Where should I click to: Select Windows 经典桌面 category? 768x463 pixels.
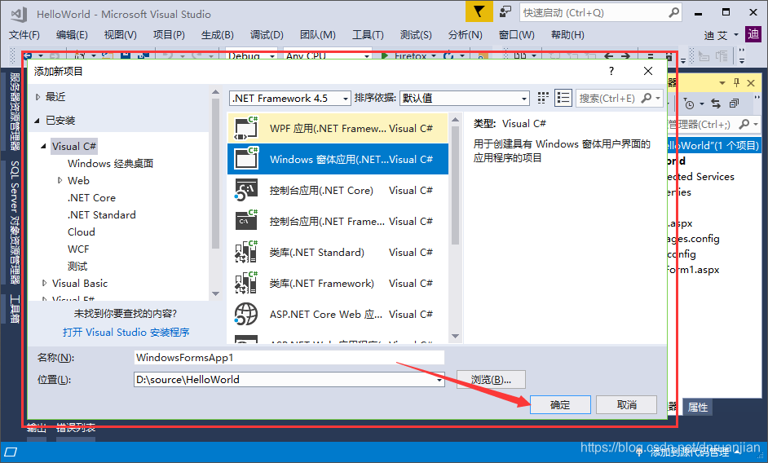[110, 164]
